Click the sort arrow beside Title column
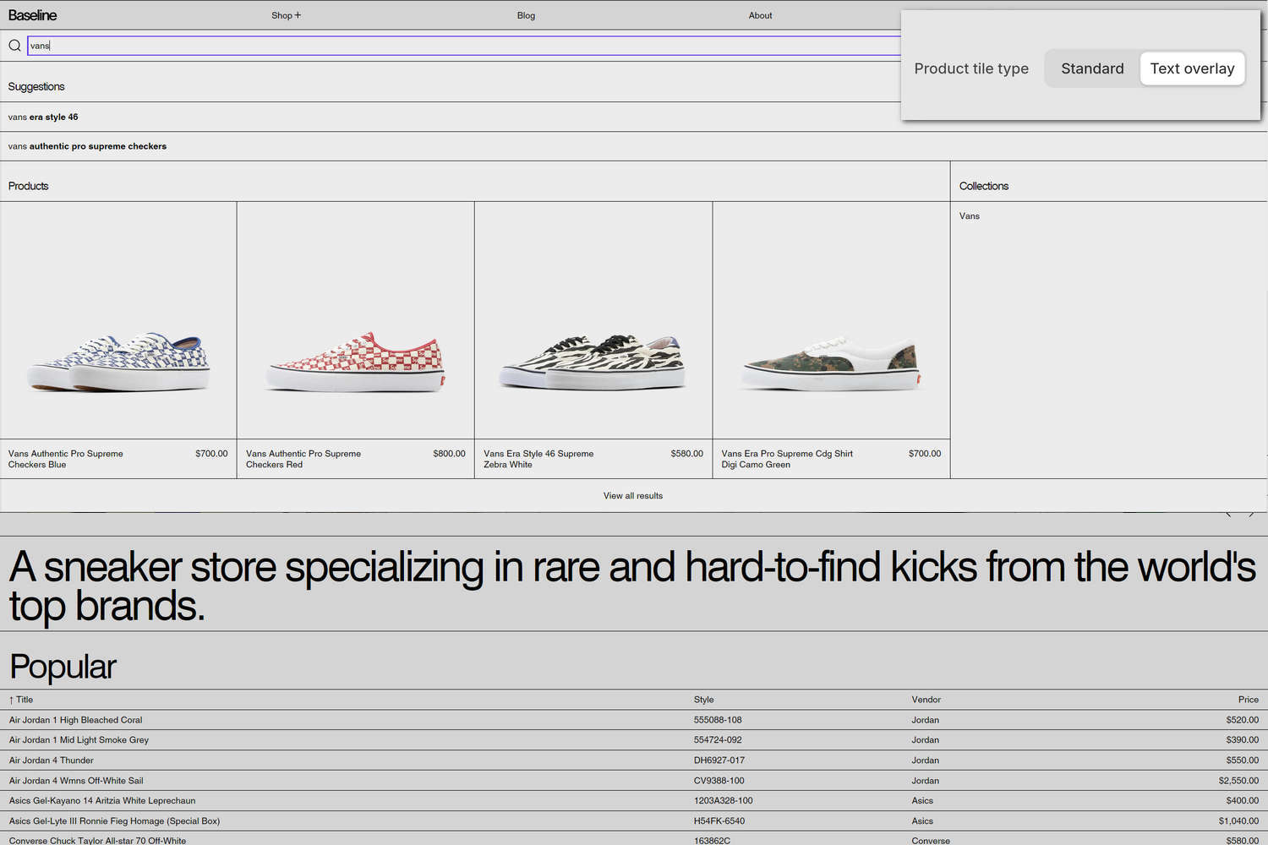Image resolution: width=1268 pixels, height=845 pixels. 9,699
